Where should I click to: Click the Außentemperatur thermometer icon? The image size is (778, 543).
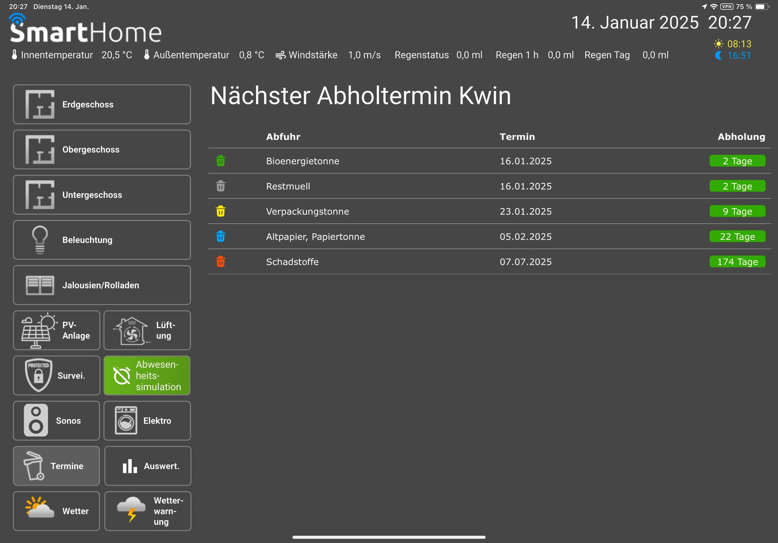coord(147,55)
